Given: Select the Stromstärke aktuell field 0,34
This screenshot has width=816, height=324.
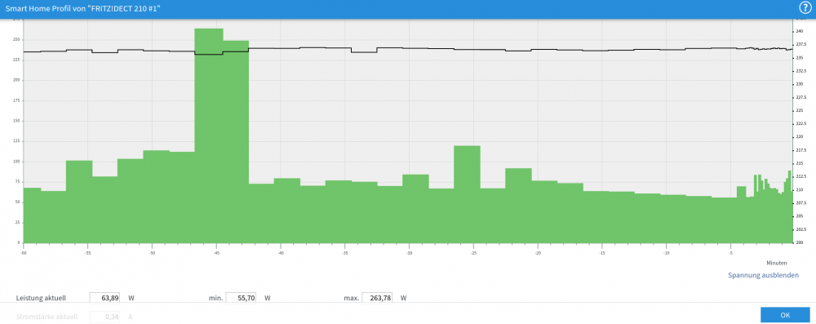Looking at the screenshot, I should pyautogui.click(x=105, y=316).
